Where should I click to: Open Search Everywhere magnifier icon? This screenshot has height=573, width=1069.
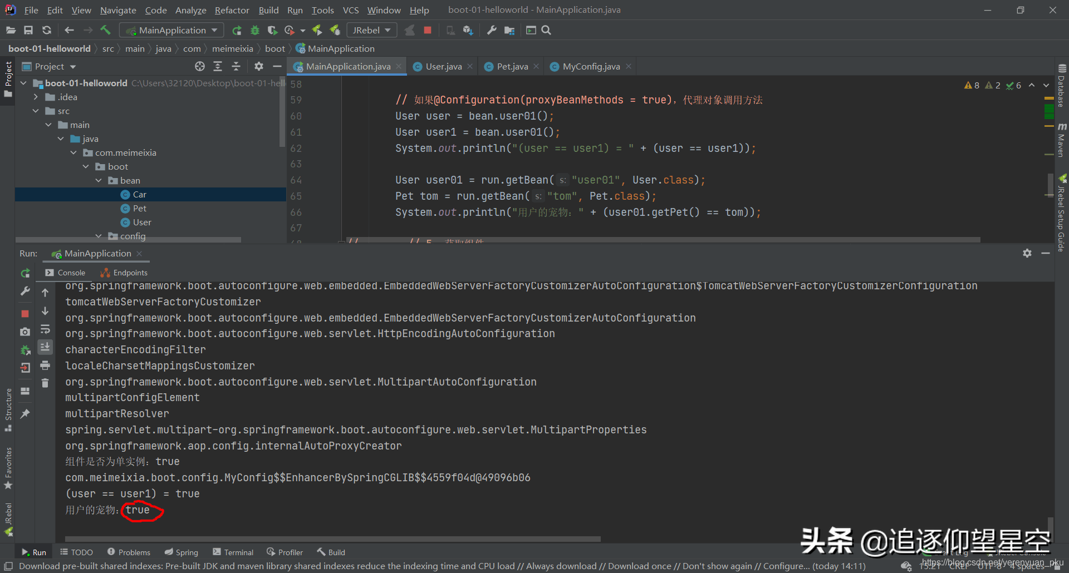pos(546,30)
